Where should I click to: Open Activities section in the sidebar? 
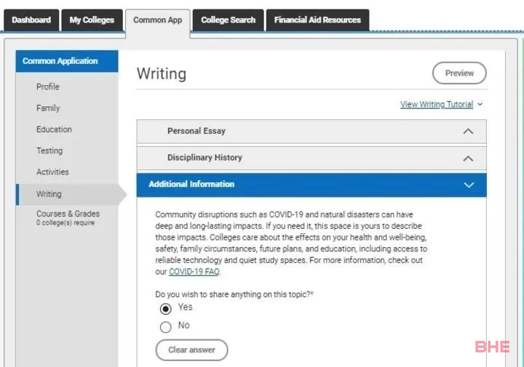tap(53, 172)
